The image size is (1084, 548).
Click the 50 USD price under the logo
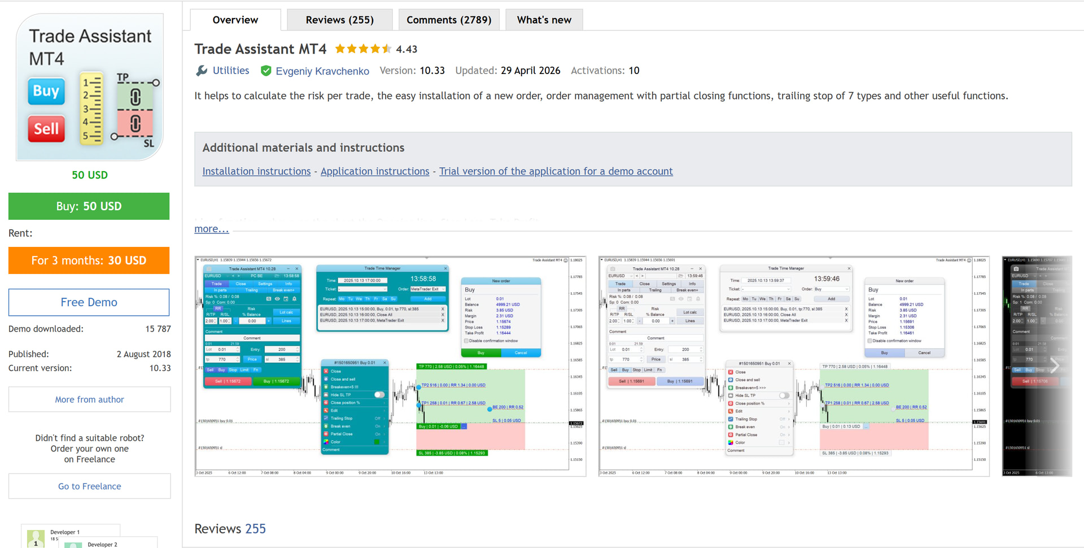pyautogui.click(x=90, y=175)
